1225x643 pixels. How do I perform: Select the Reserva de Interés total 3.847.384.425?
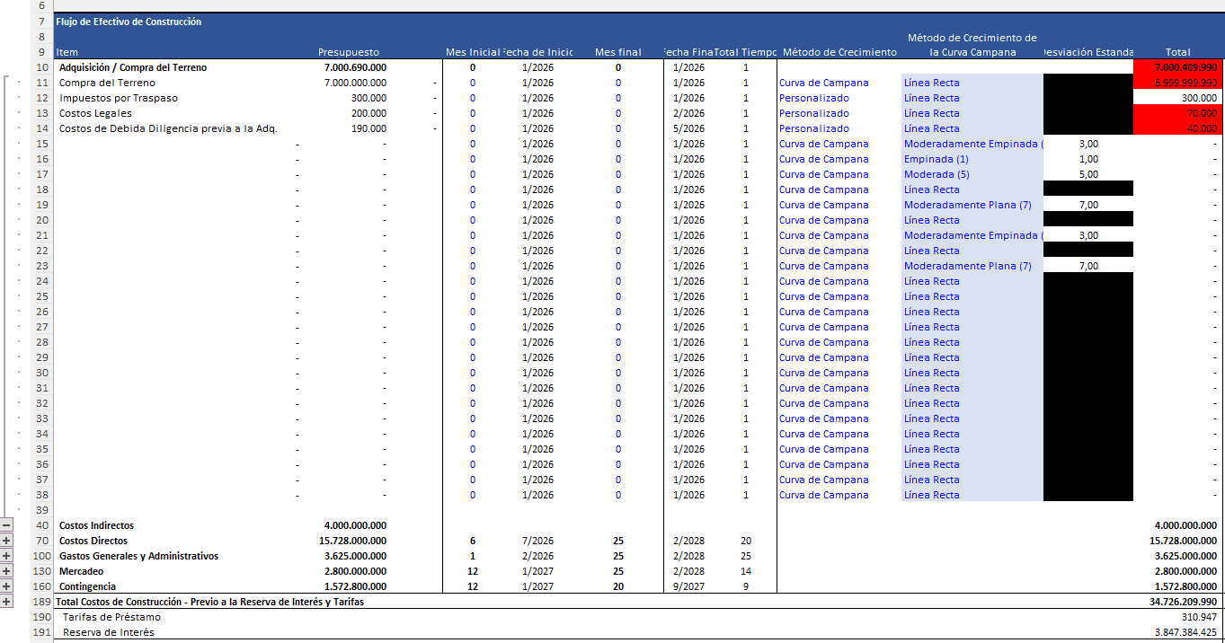tap(1185, 632)
